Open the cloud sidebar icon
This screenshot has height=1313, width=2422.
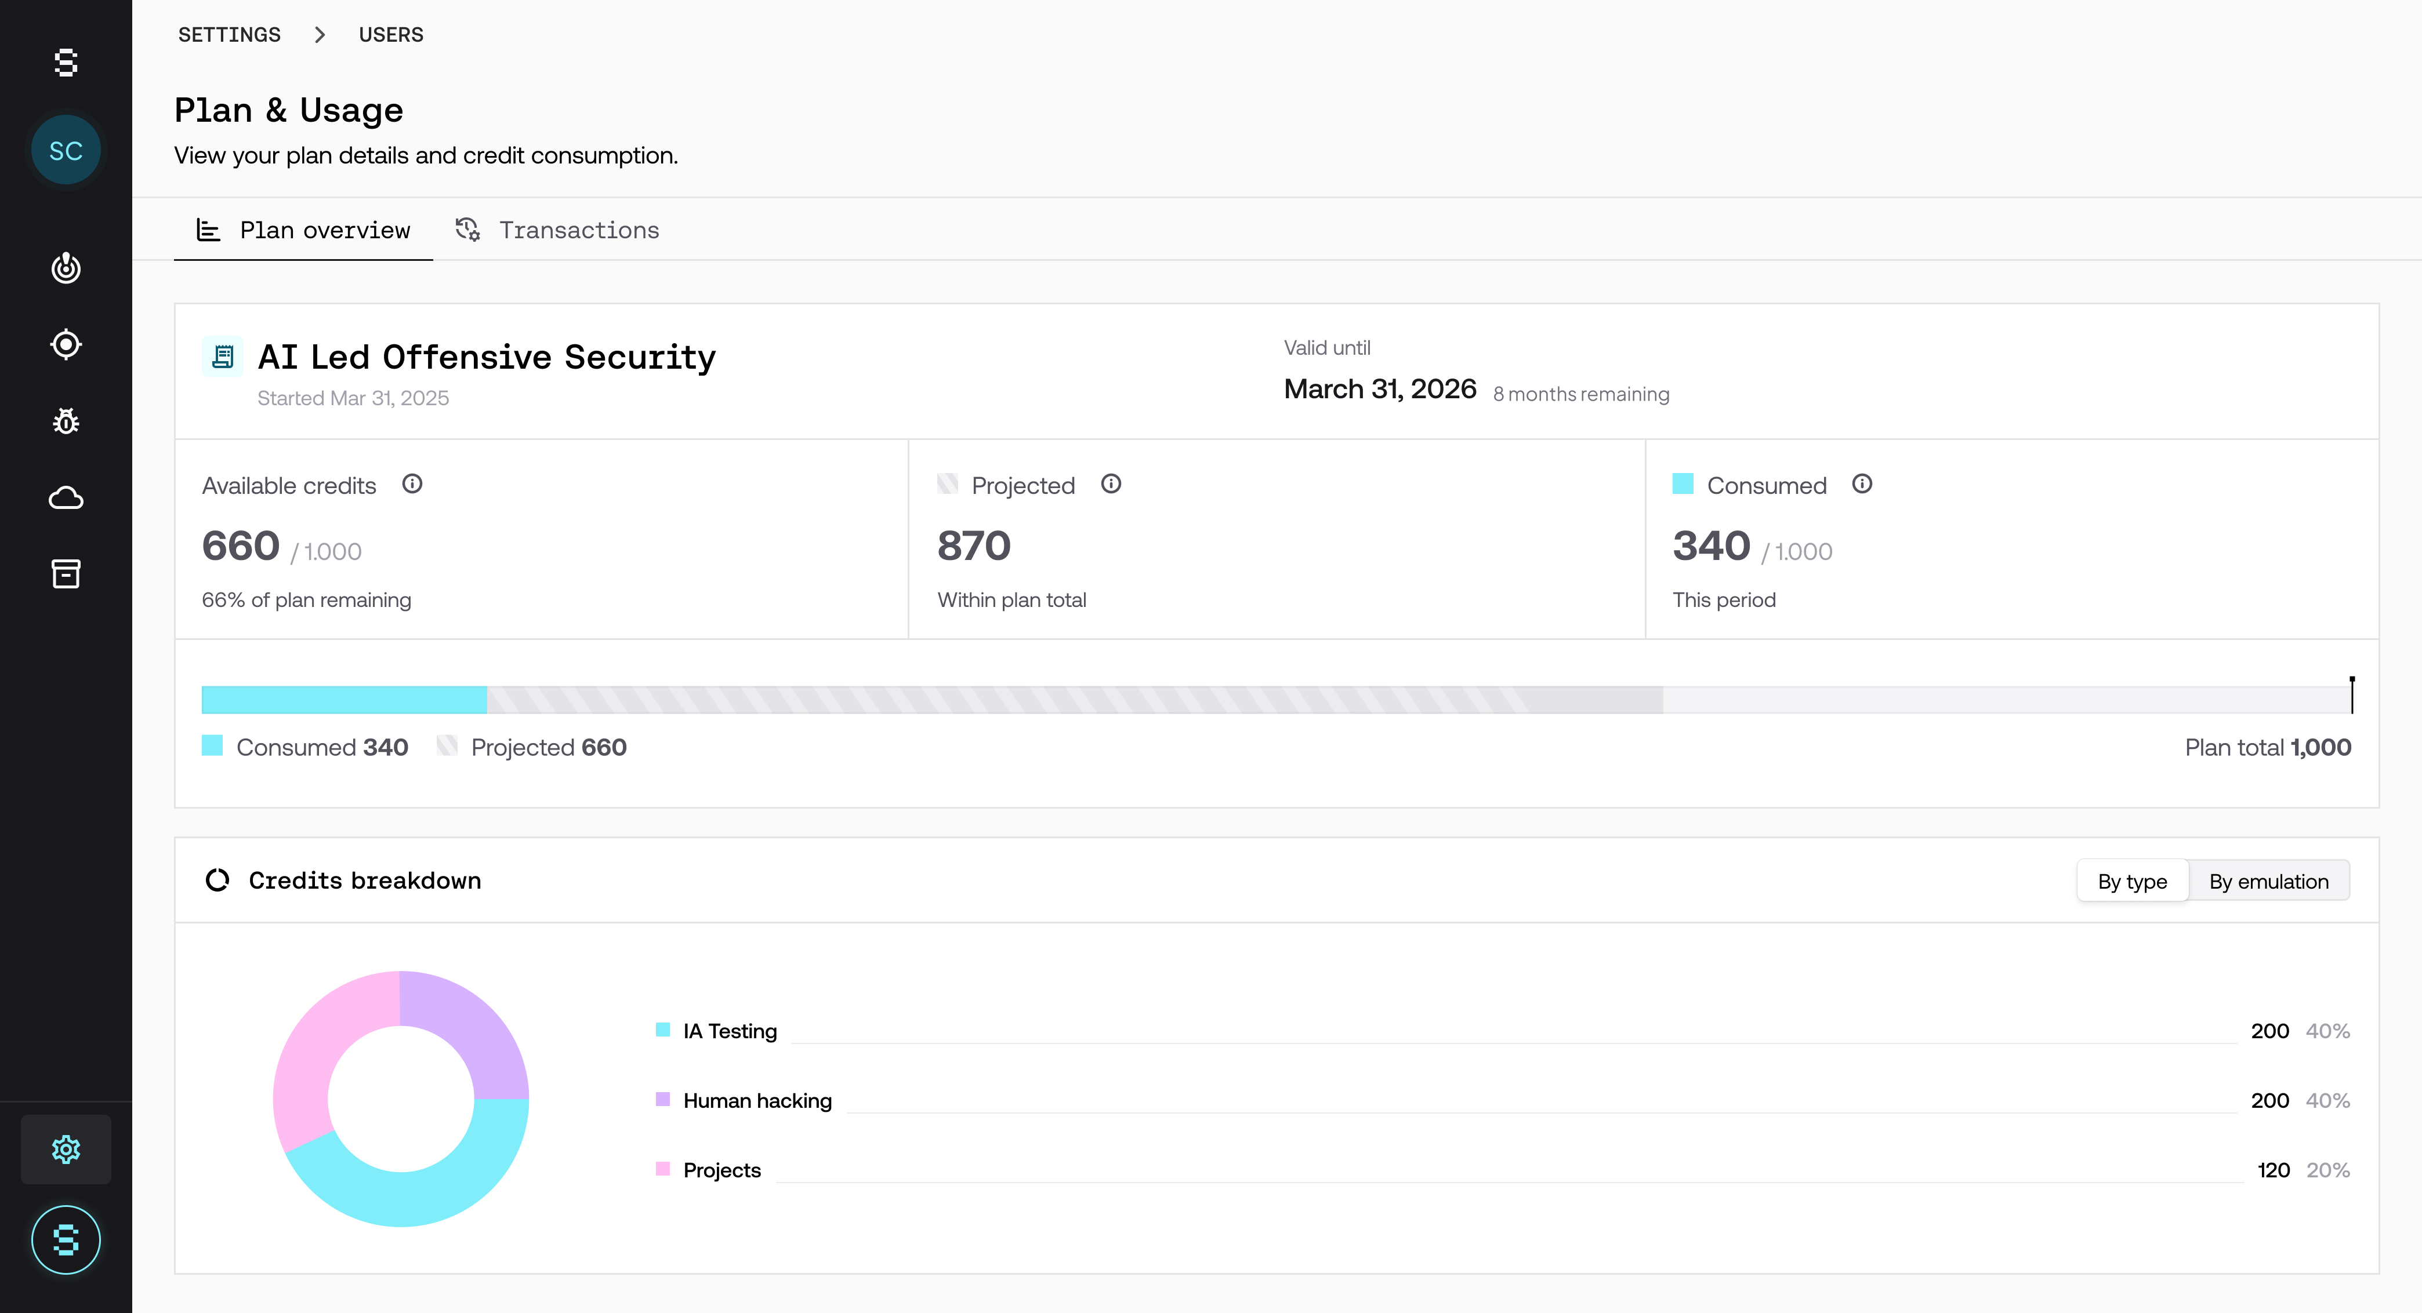click(66, 497)
